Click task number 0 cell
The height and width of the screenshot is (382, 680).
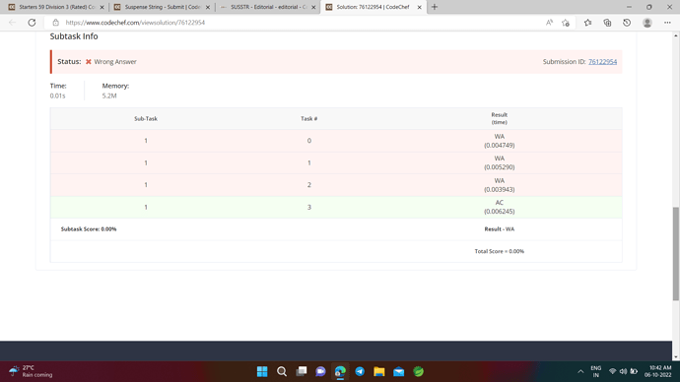(x=309, y=141)
